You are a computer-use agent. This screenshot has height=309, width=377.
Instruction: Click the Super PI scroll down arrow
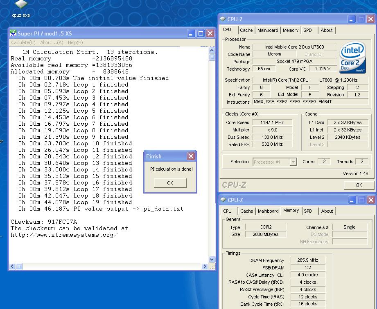click(212, 259)
